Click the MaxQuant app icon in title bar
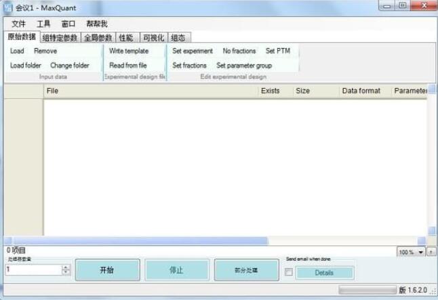Image resolution: width=438 pixels, height=300 pixels. click(x=7, y=7)
